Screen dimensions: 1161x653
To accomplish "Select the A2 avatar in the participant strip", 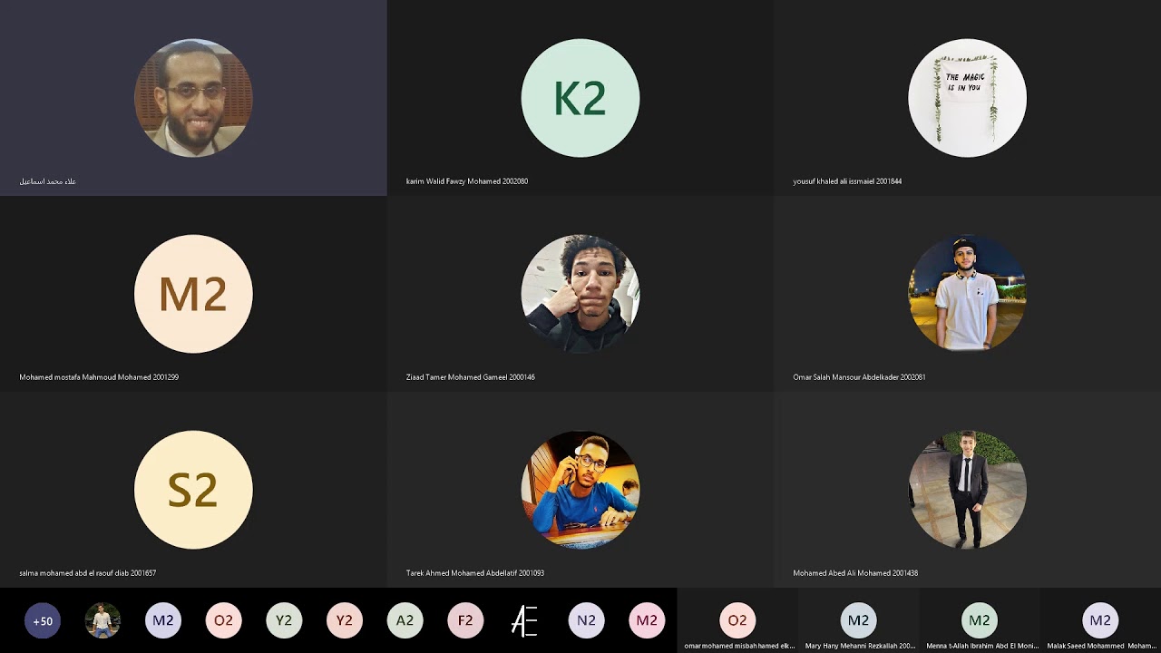I will click(x=405, y=621).
